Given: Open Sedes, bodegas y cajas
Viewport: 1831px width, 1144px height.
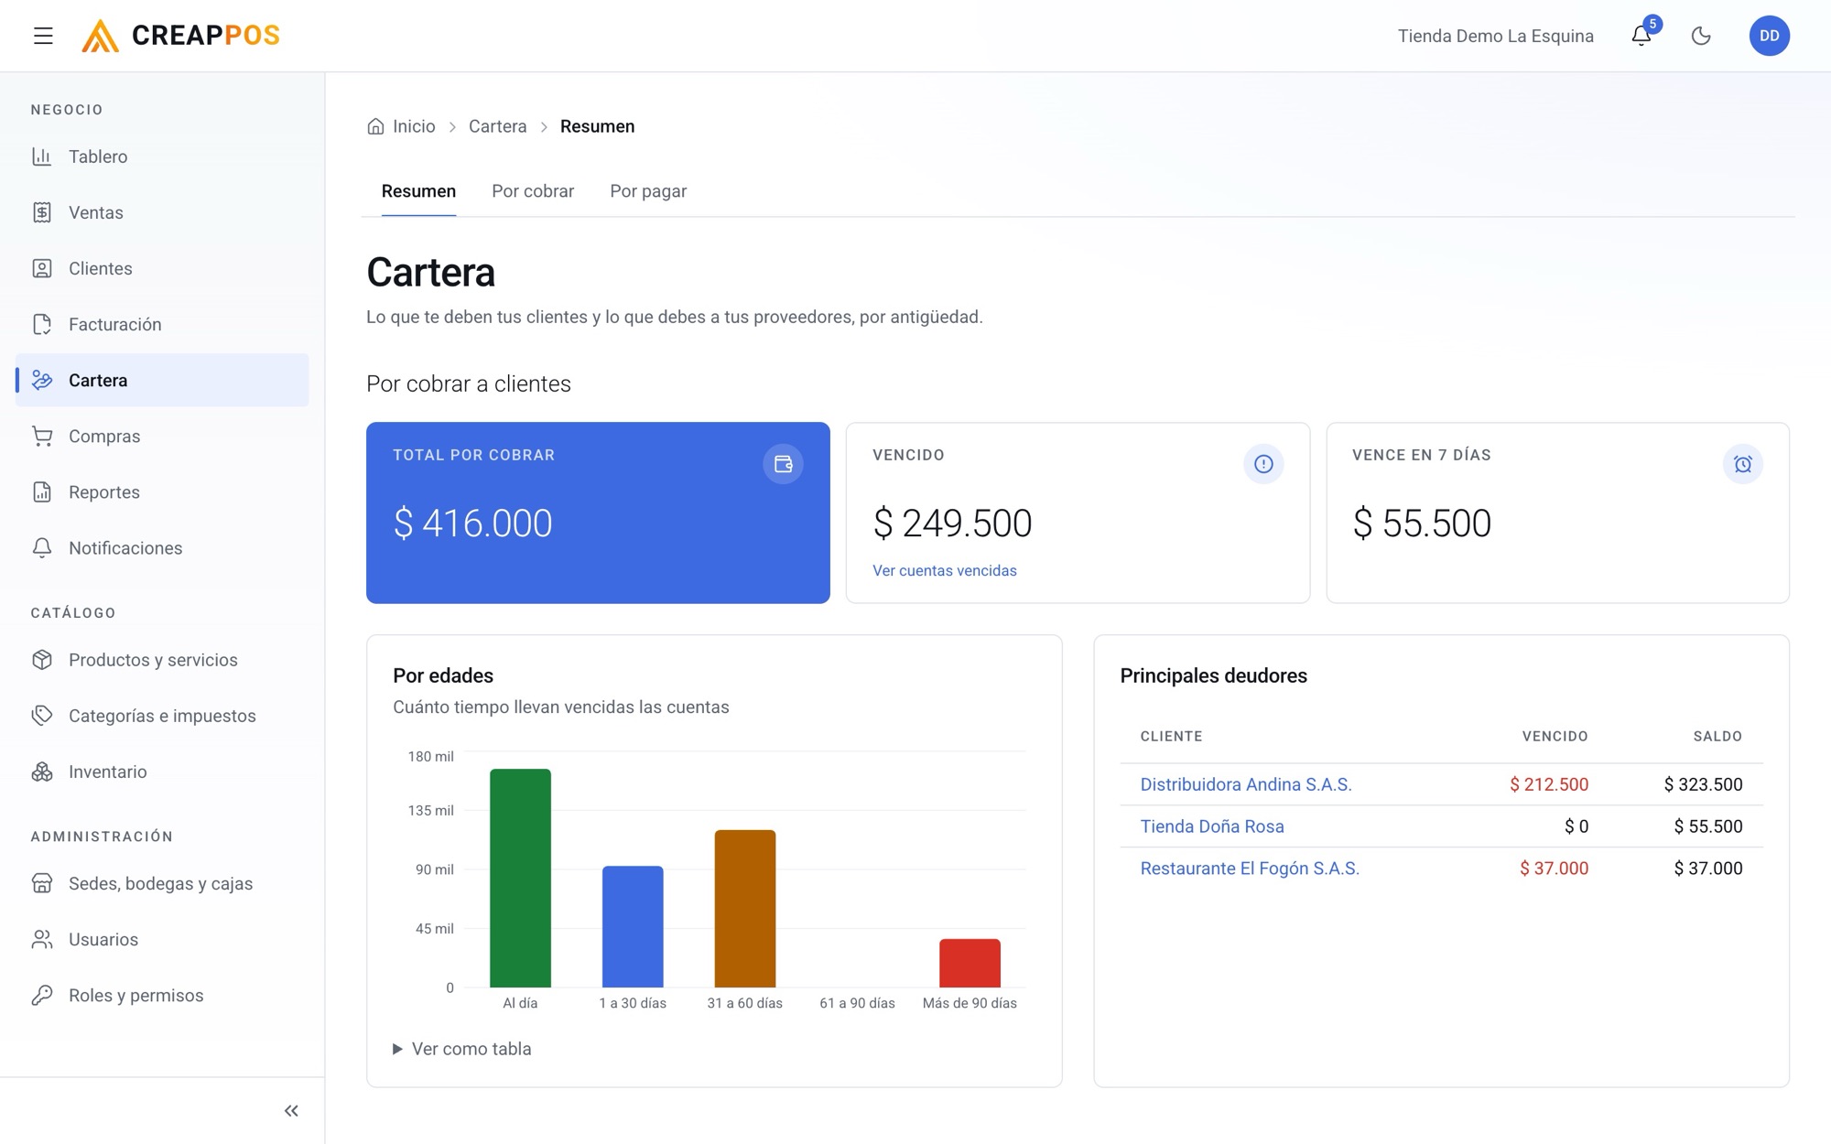Looking at the screenshot, I should coord(162,883).
